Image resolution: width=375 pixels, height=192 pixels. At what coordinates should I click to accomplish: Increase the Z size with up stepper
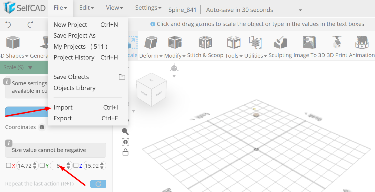pyautogui.click(x=102, y=164)
